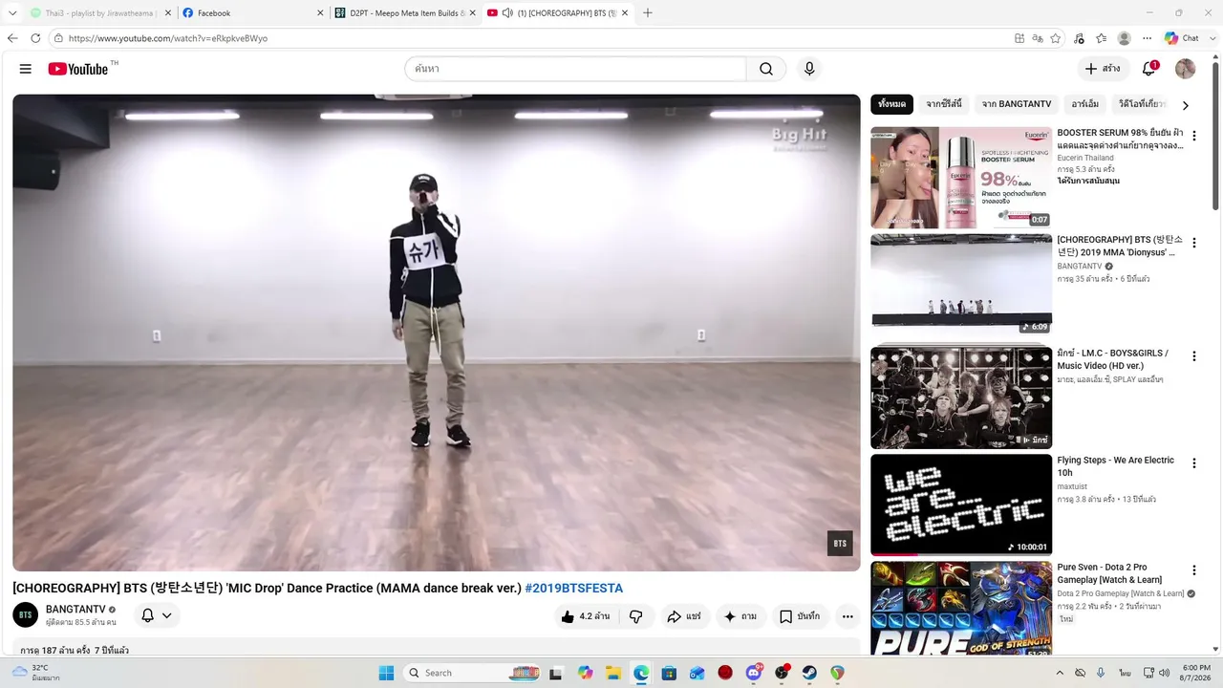The image size is (1223, 688).
Task: Select the ทั้งหมด filter chip
Action: 891,104
